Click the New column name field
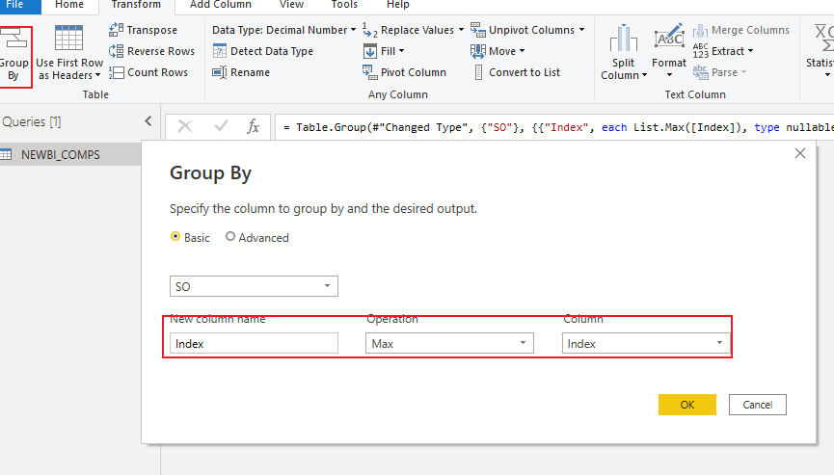 pyautogui.click(x=254, y=343)
